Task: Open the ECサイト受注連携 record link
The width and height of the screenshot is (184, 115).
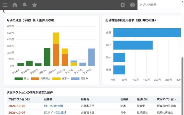Action: pos(55,113)
